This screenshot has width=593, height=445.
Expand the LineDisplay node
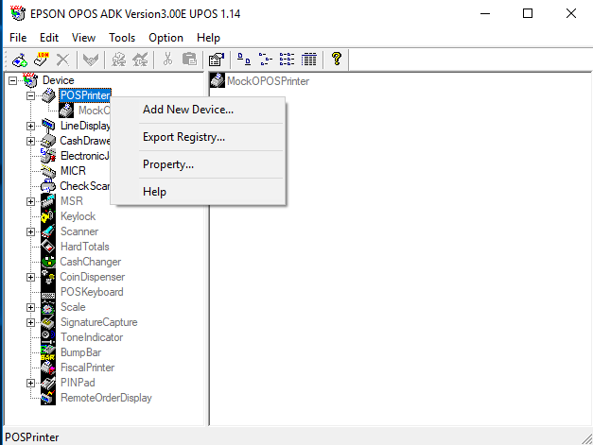(x=30, y=126)
